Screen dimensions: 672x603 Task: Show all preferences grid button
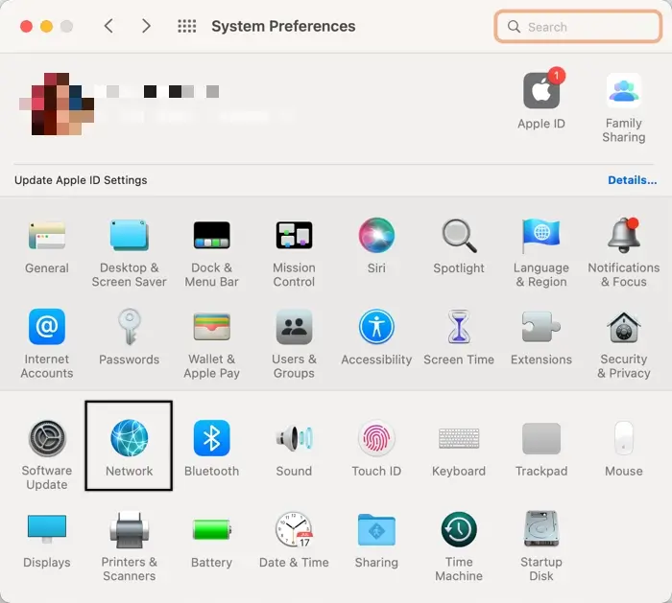187,26
